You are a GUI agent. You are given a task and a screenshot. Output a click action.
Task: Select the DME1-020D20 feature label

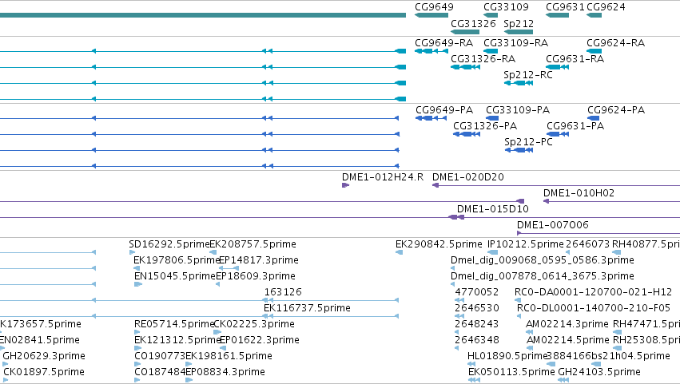468,176
